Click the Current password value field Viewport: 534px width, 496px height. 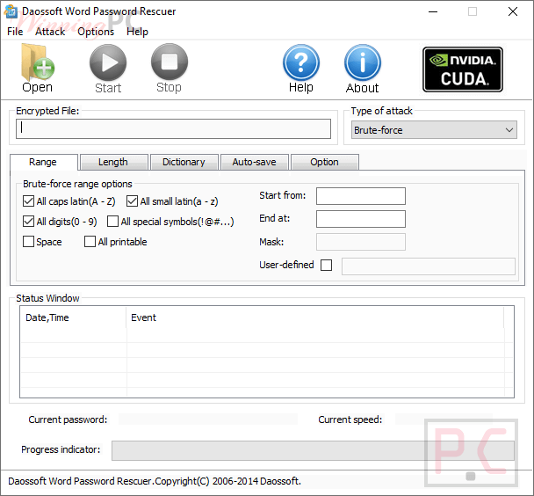208,419
